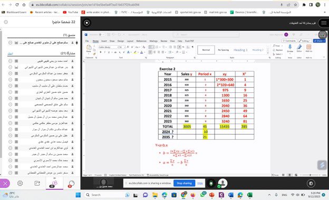Open the File tab in shared Word
The image size is (329, 200).
click(87, 41)
